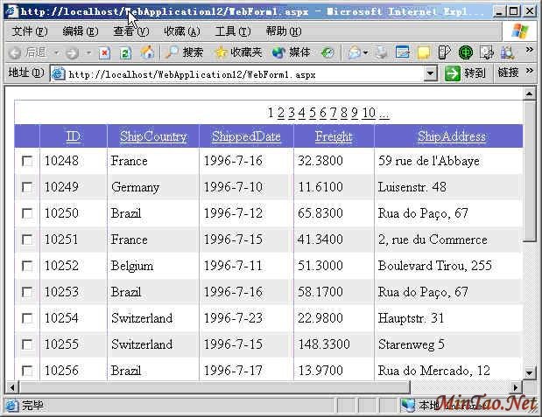Click the History icon in toolbar
The width and height of the screenshot is (542, 417).
[x=327, y=52]
